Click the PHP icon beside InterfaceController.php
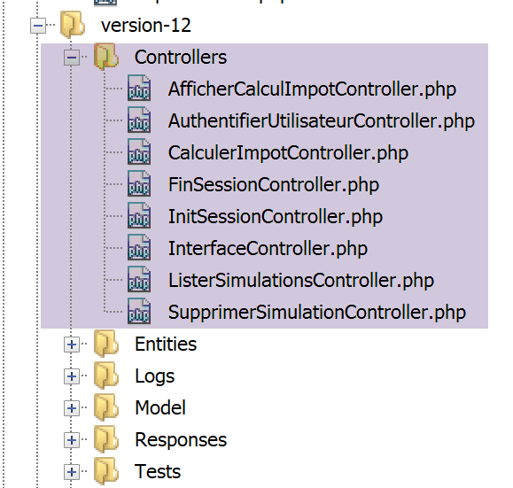 pos(139,248)
